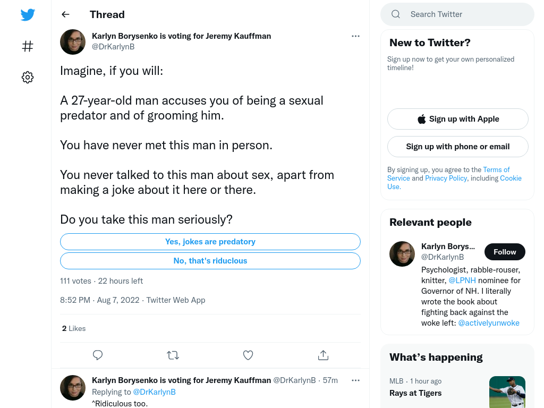This screenshot has width=544, height=408.
Task: Click the Search Twitter field
Action: tap(457, 14)
